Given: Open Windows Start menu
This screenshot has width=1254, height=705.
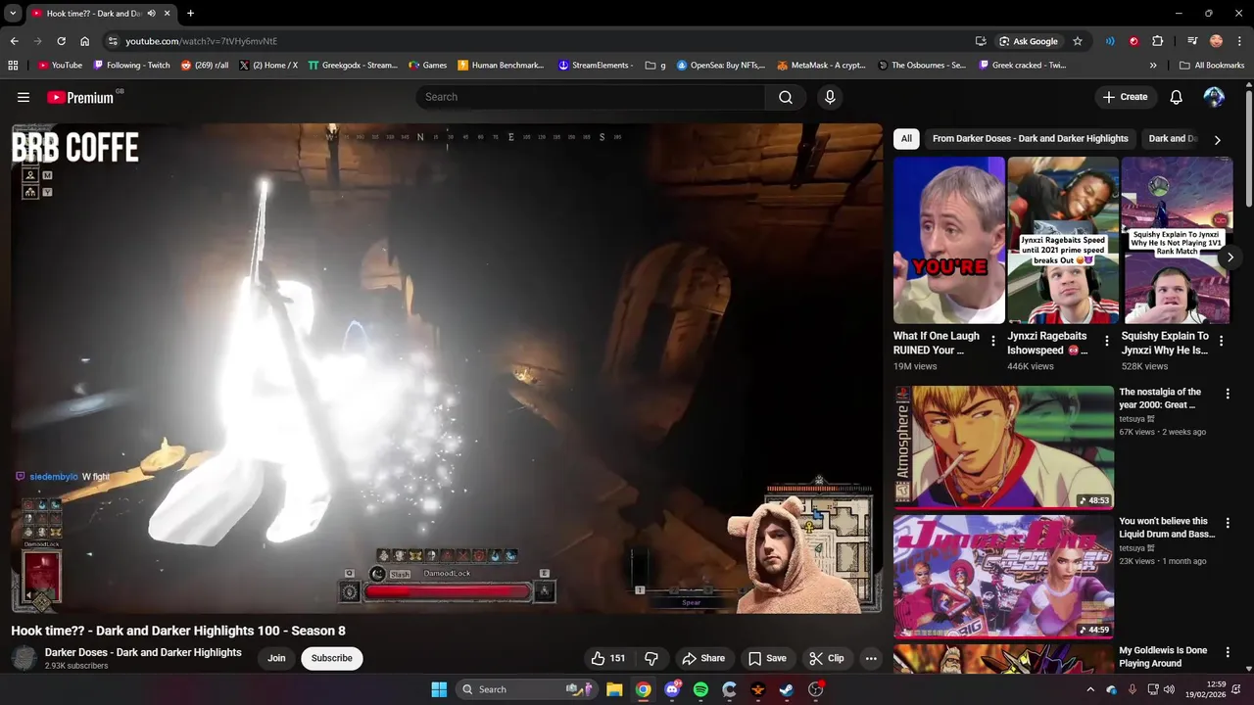Looking at the screenshot, I should 439,689.
